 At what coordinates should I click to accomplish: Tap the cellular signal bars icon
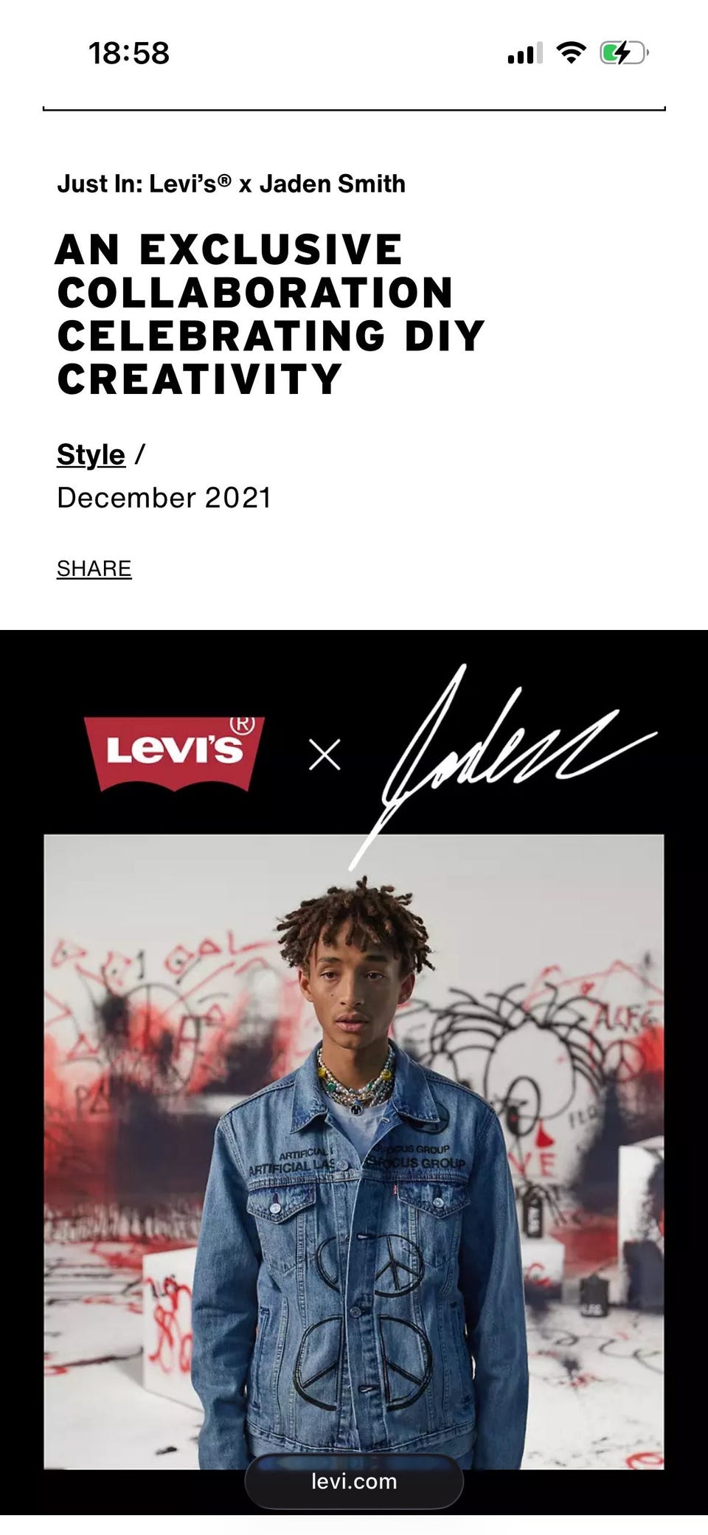coord(524,53)
